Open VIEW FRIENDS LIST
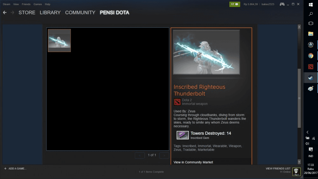 point(278,168)
